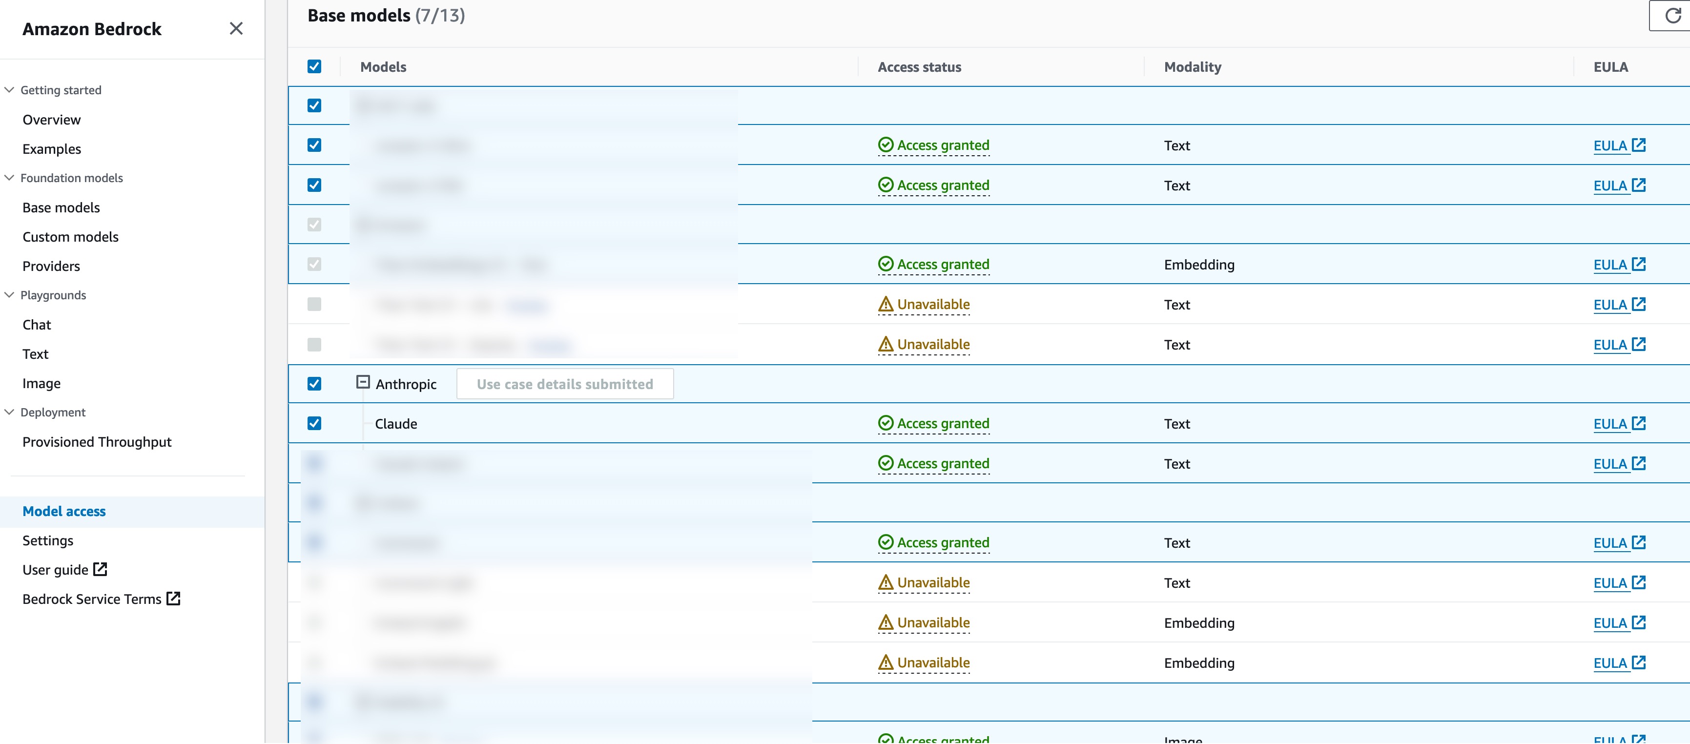Open EULA external icon for Claude row
The image size is (1690, 744).
[1638, 423]
